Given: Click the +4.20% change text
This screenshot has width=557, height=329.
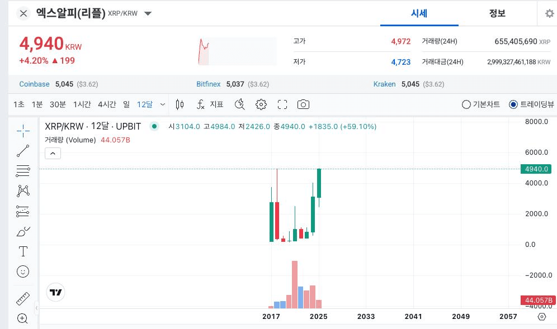Looking at the screenshot, I should coord(34,61).
